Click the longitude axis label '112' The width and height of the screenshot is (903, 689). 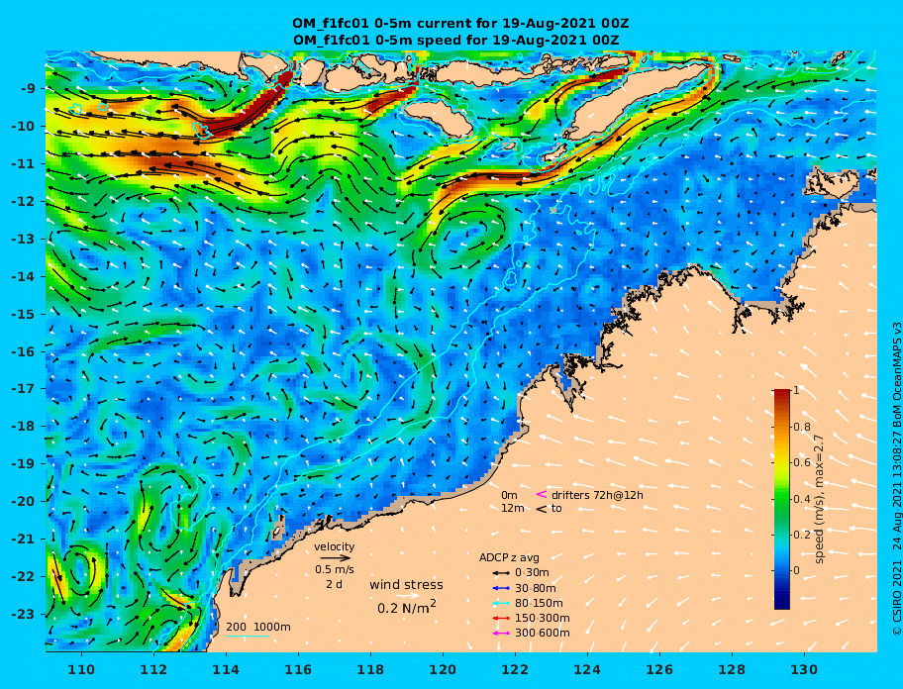pos(153,670)
